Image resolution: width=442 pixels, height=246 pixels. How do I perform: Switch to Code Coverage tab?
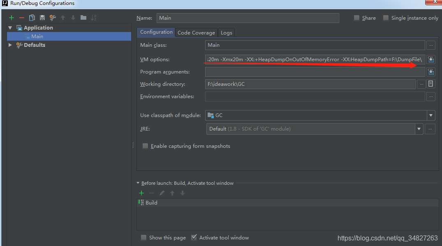[x=196, y=33]
